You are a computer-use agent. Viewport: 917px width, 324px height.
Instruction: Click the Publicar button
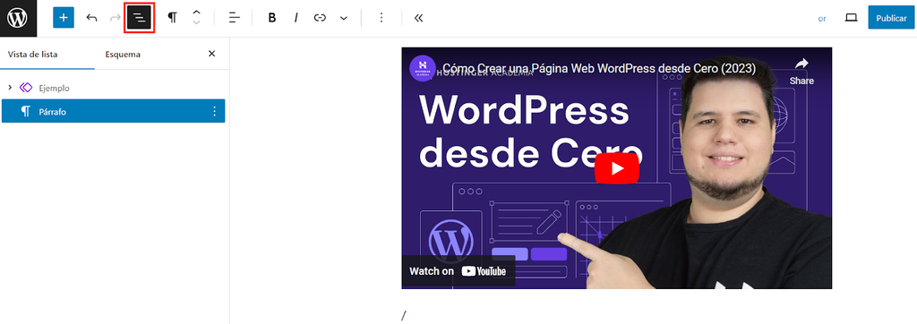point(891,18)
